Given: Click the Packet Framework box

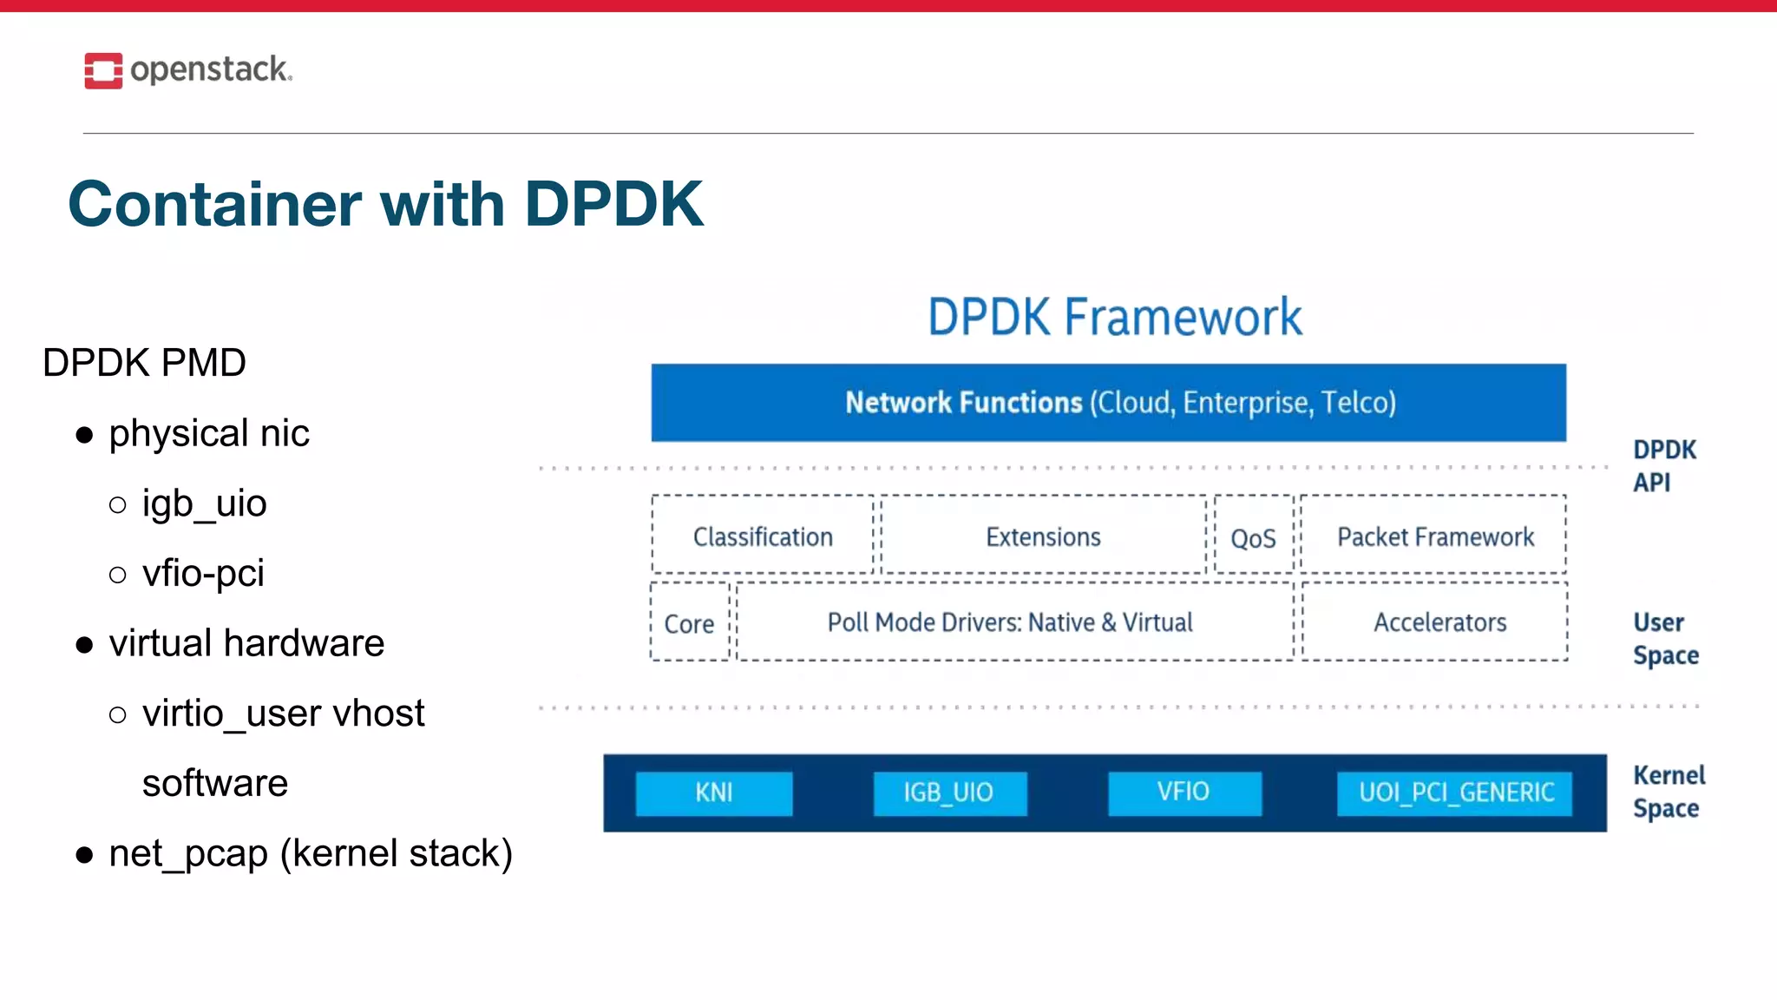Looking at the screenshot, I should 1433,535.
